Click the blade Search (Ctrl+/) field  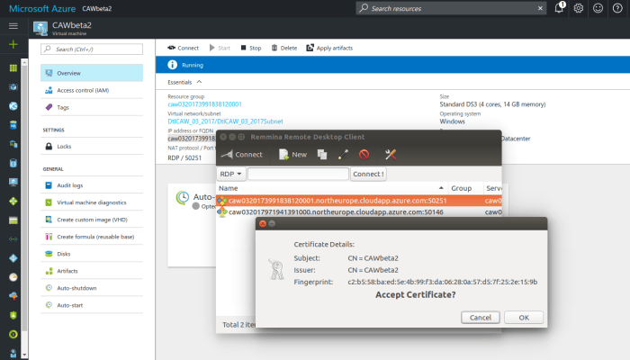92,49
